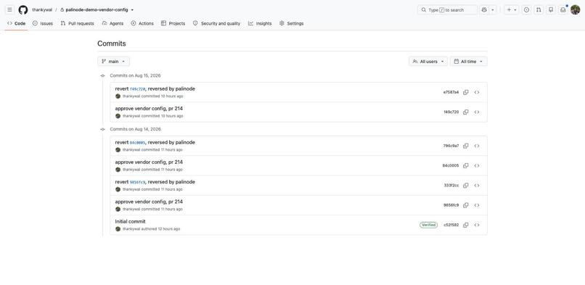The height and width of the screenshot is (285, 585).
Task: Click 'authored 12 hours ago' timestamp
Action: pos(160,228)
